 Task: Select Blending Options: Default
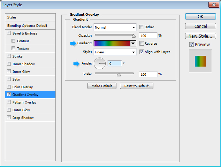coord(27,26)
